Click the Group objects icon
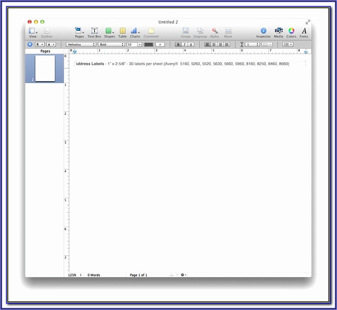The width and height of the screenshot is (337, 310). point(186,33)
